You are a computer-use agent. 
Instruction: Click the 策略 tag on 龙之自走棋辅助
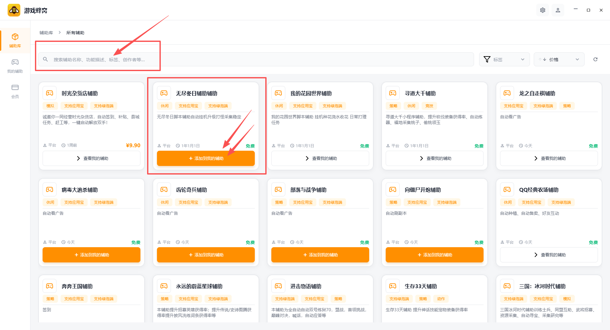567,106
